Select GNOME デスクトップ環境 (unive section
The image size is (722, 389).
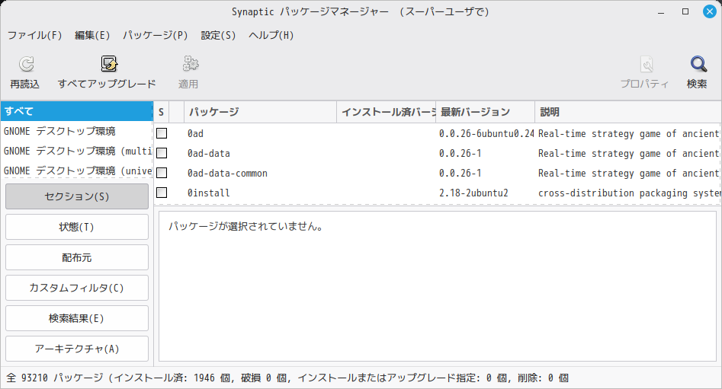point(76,171)
